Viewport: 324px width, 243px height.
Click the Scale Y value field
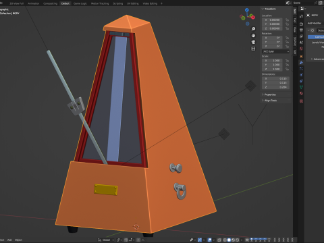pos(272,65)
